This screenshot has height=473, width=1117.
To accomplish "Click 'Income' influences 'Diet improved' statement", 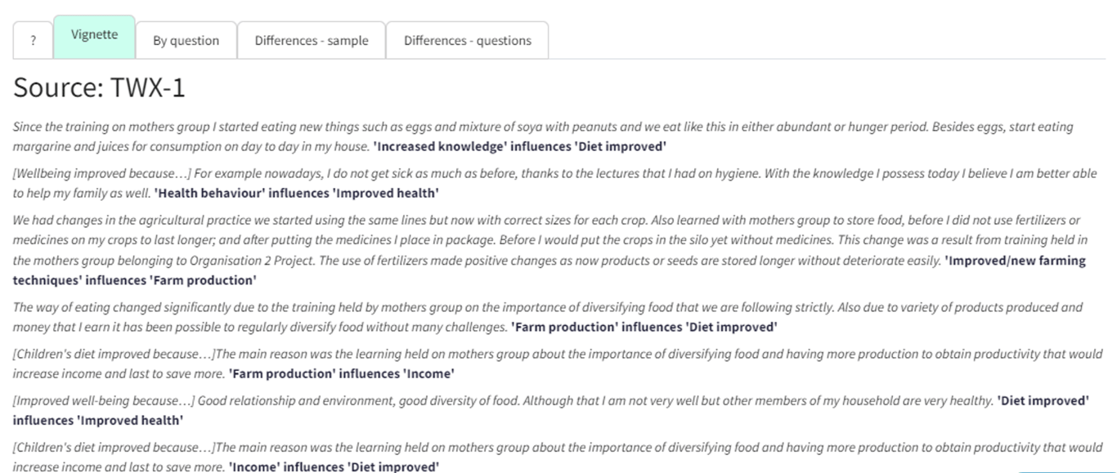I will coord(334,467).
